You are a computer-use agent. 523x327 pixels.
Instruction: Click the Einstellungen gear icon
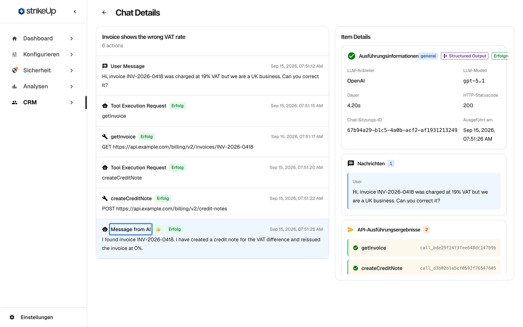[12, 317]
